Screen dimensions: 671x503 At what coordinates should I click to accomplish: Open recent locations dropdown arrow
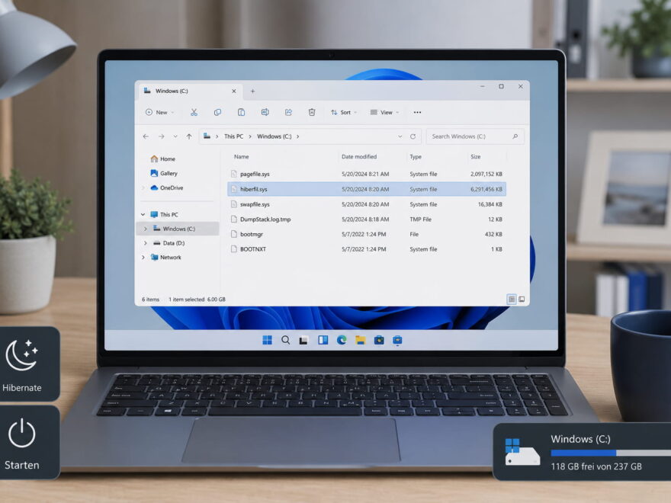[175, 136]
